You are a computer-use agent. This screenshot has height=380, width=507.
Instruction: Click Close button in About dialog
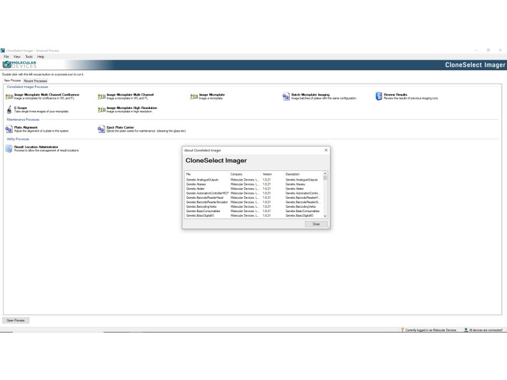[316, 224]
